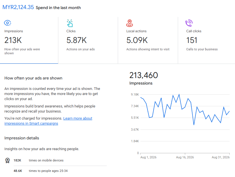The width and height of the screenshot is (235, 177).
Task: Click 'Spend in the last month' label
Action: pyautogui.click(x=58, y=8)
